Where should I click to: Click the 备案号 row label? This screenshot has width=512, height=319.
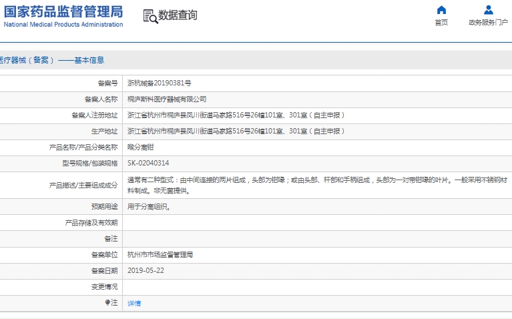(x=107, y=83)
